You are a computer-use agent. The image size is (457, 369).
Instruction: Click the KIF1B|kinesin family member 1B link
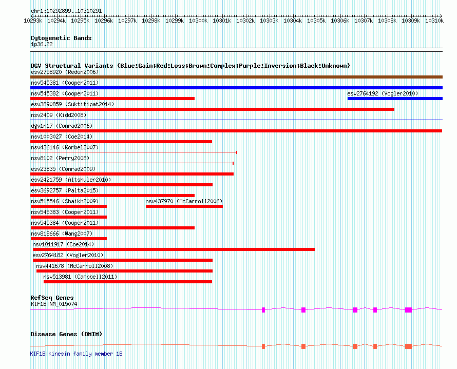[76, 354]
